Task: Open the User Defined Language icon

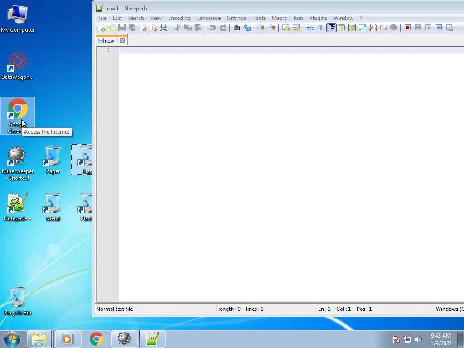Action: [342, 28]
